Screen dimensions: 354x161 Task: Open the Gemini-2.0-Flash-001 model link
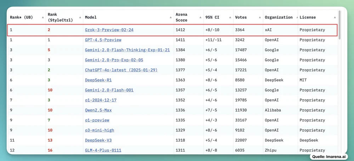[x=109, y=90]
